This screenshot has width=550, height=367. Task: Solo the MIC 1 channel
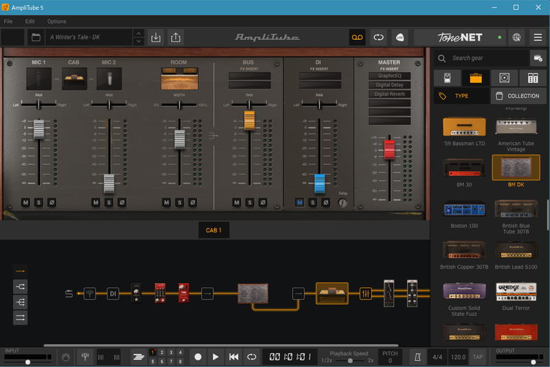(x=38, y=202)
